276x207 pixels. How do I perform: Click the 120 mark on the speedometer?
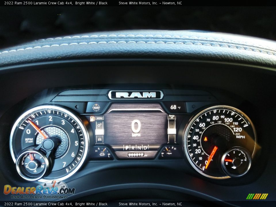[237, 130]
